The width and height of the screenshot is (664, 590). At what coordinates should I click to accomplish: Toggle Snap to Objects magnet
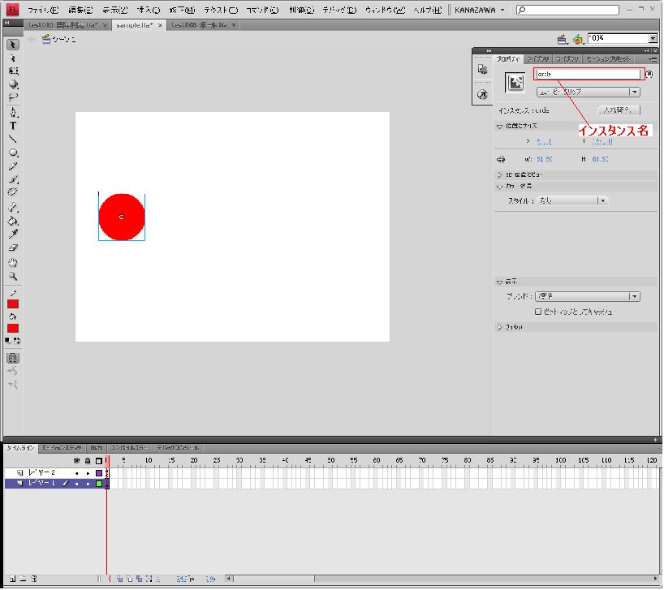13,358
